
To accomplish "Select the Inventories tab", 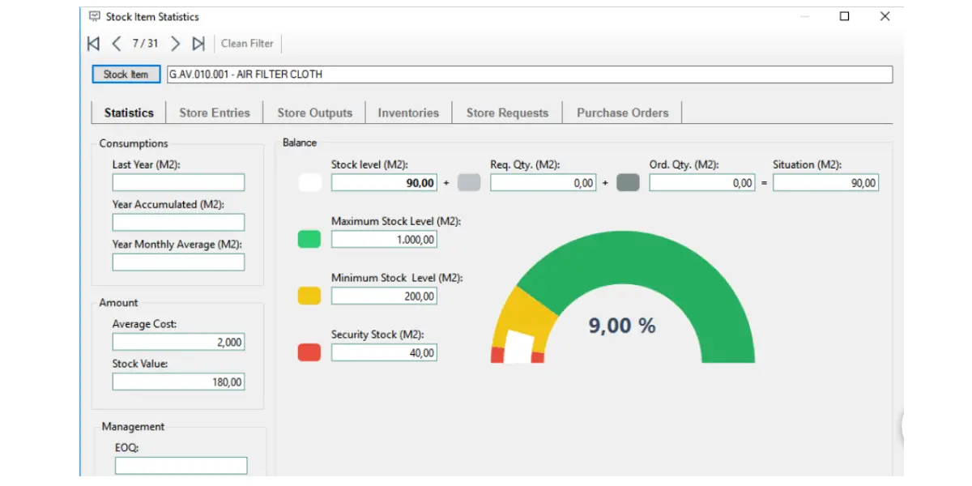I will [408, 113].
